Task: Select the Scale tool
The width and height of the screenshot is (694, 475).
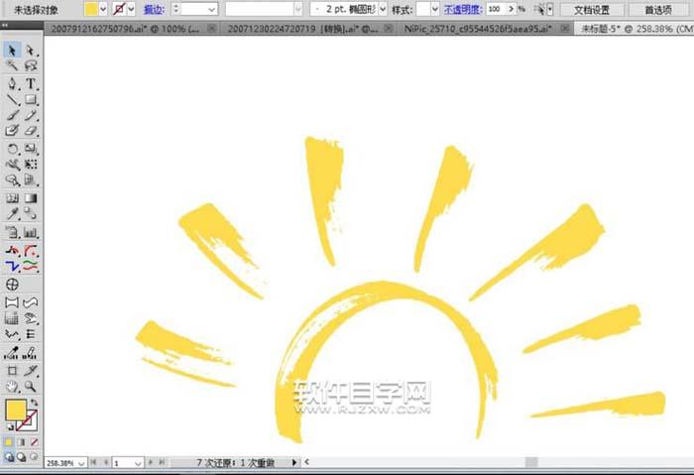Action: (31, 149)
